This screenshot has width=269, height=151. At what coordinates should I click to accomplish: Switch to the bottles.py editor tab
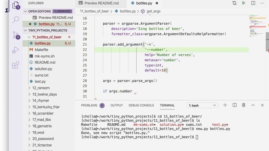click(144, 3)
